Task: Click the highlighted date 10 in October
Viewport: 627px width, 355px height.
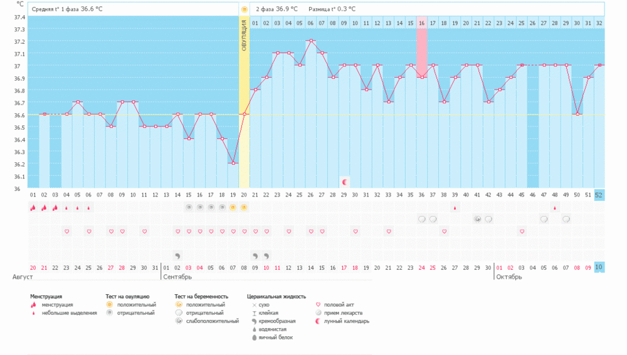Action: pyautogui.click(x=599, y=267)
